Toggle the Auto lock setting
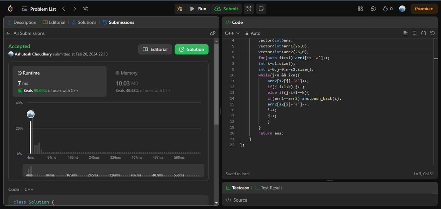441x209 pixels. click(253, 33)
